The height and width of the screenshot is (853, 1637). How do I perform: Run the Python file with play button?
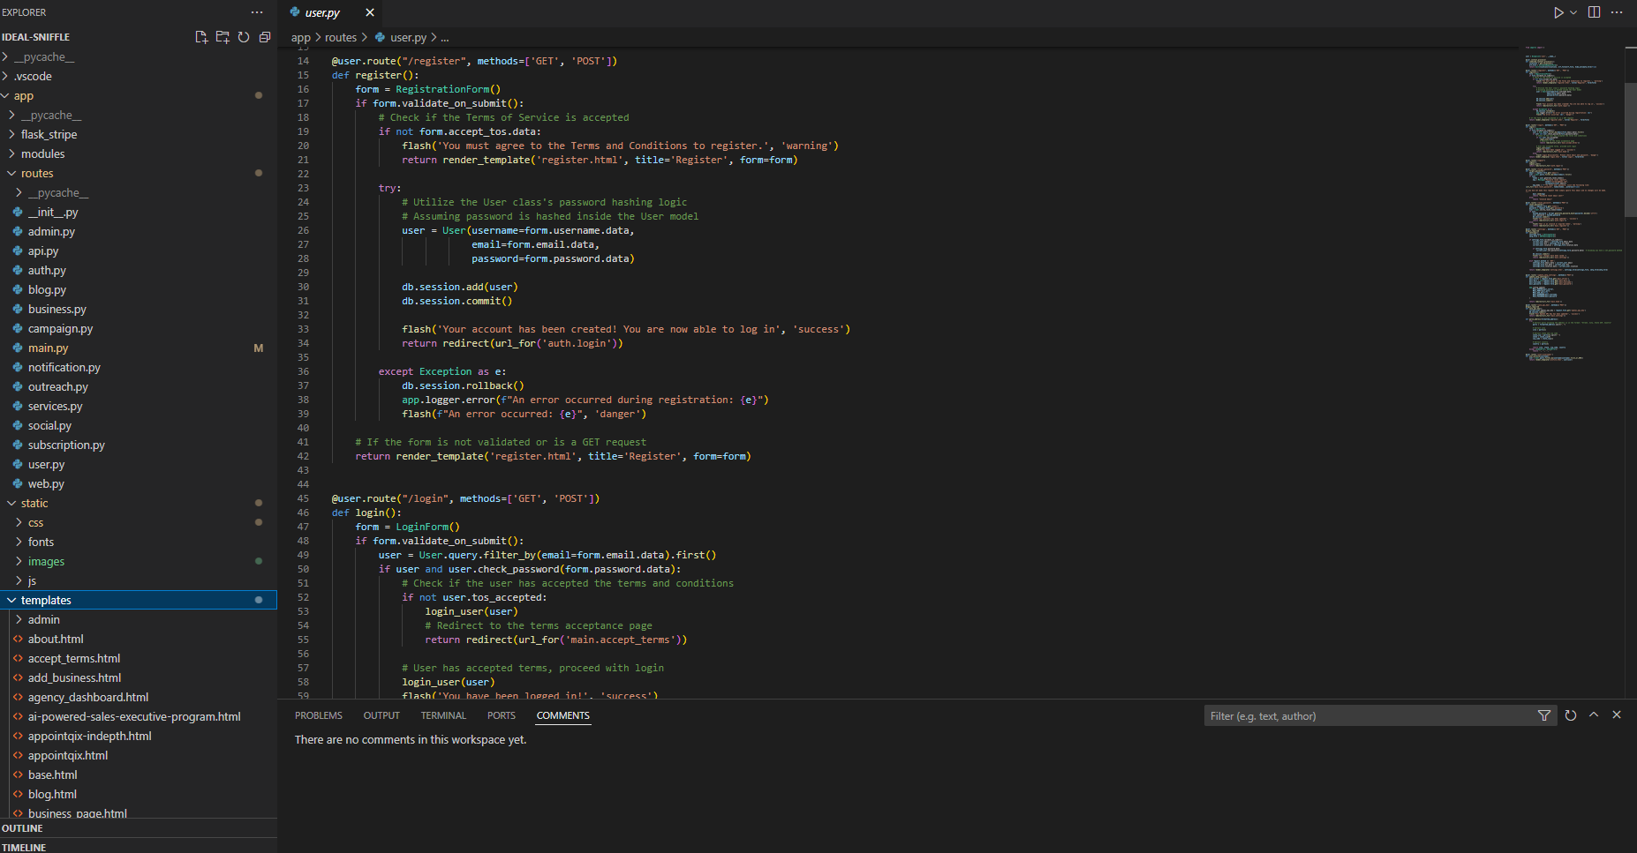point(1558,12)
